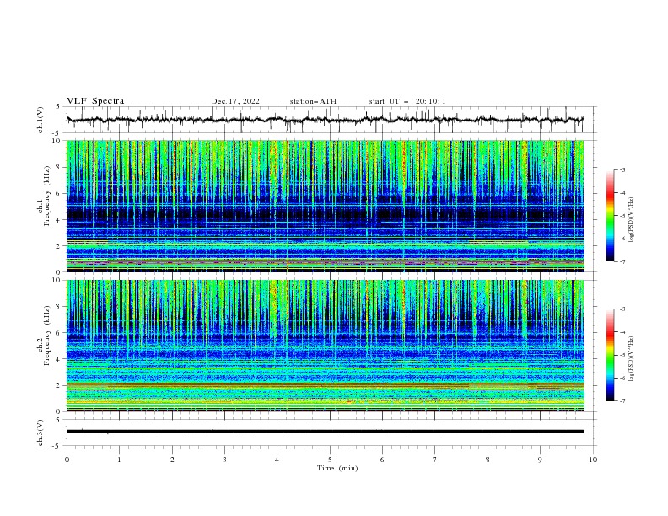Click the ch.2 spectrogram plot
668x516 pixels.
(326, 346)
